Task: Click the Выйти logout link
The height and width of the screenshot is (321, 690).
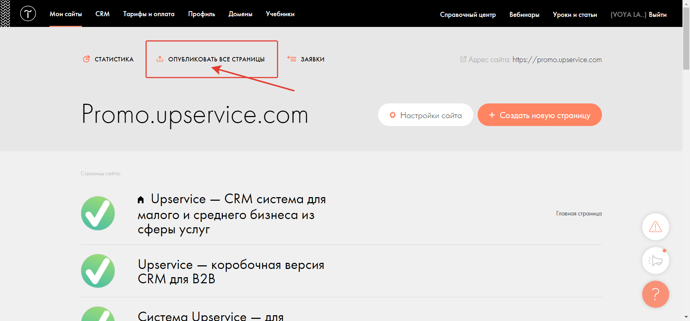Action: (658, 15)
